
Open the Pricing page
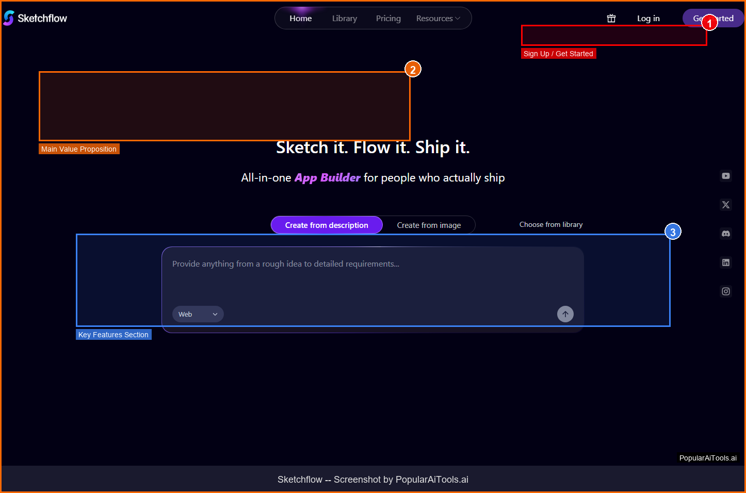[x=388, y=19]
